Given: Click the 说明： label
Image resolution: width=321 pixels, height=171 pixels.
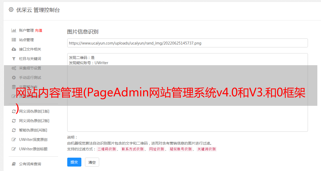Looking at the screenshot, I should 72,137.
